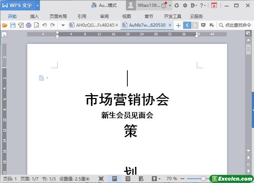This screenshot has height=183, width=254.
Task: Switch to the 插入 ribbon tab
Action: [x=34, y=16]
